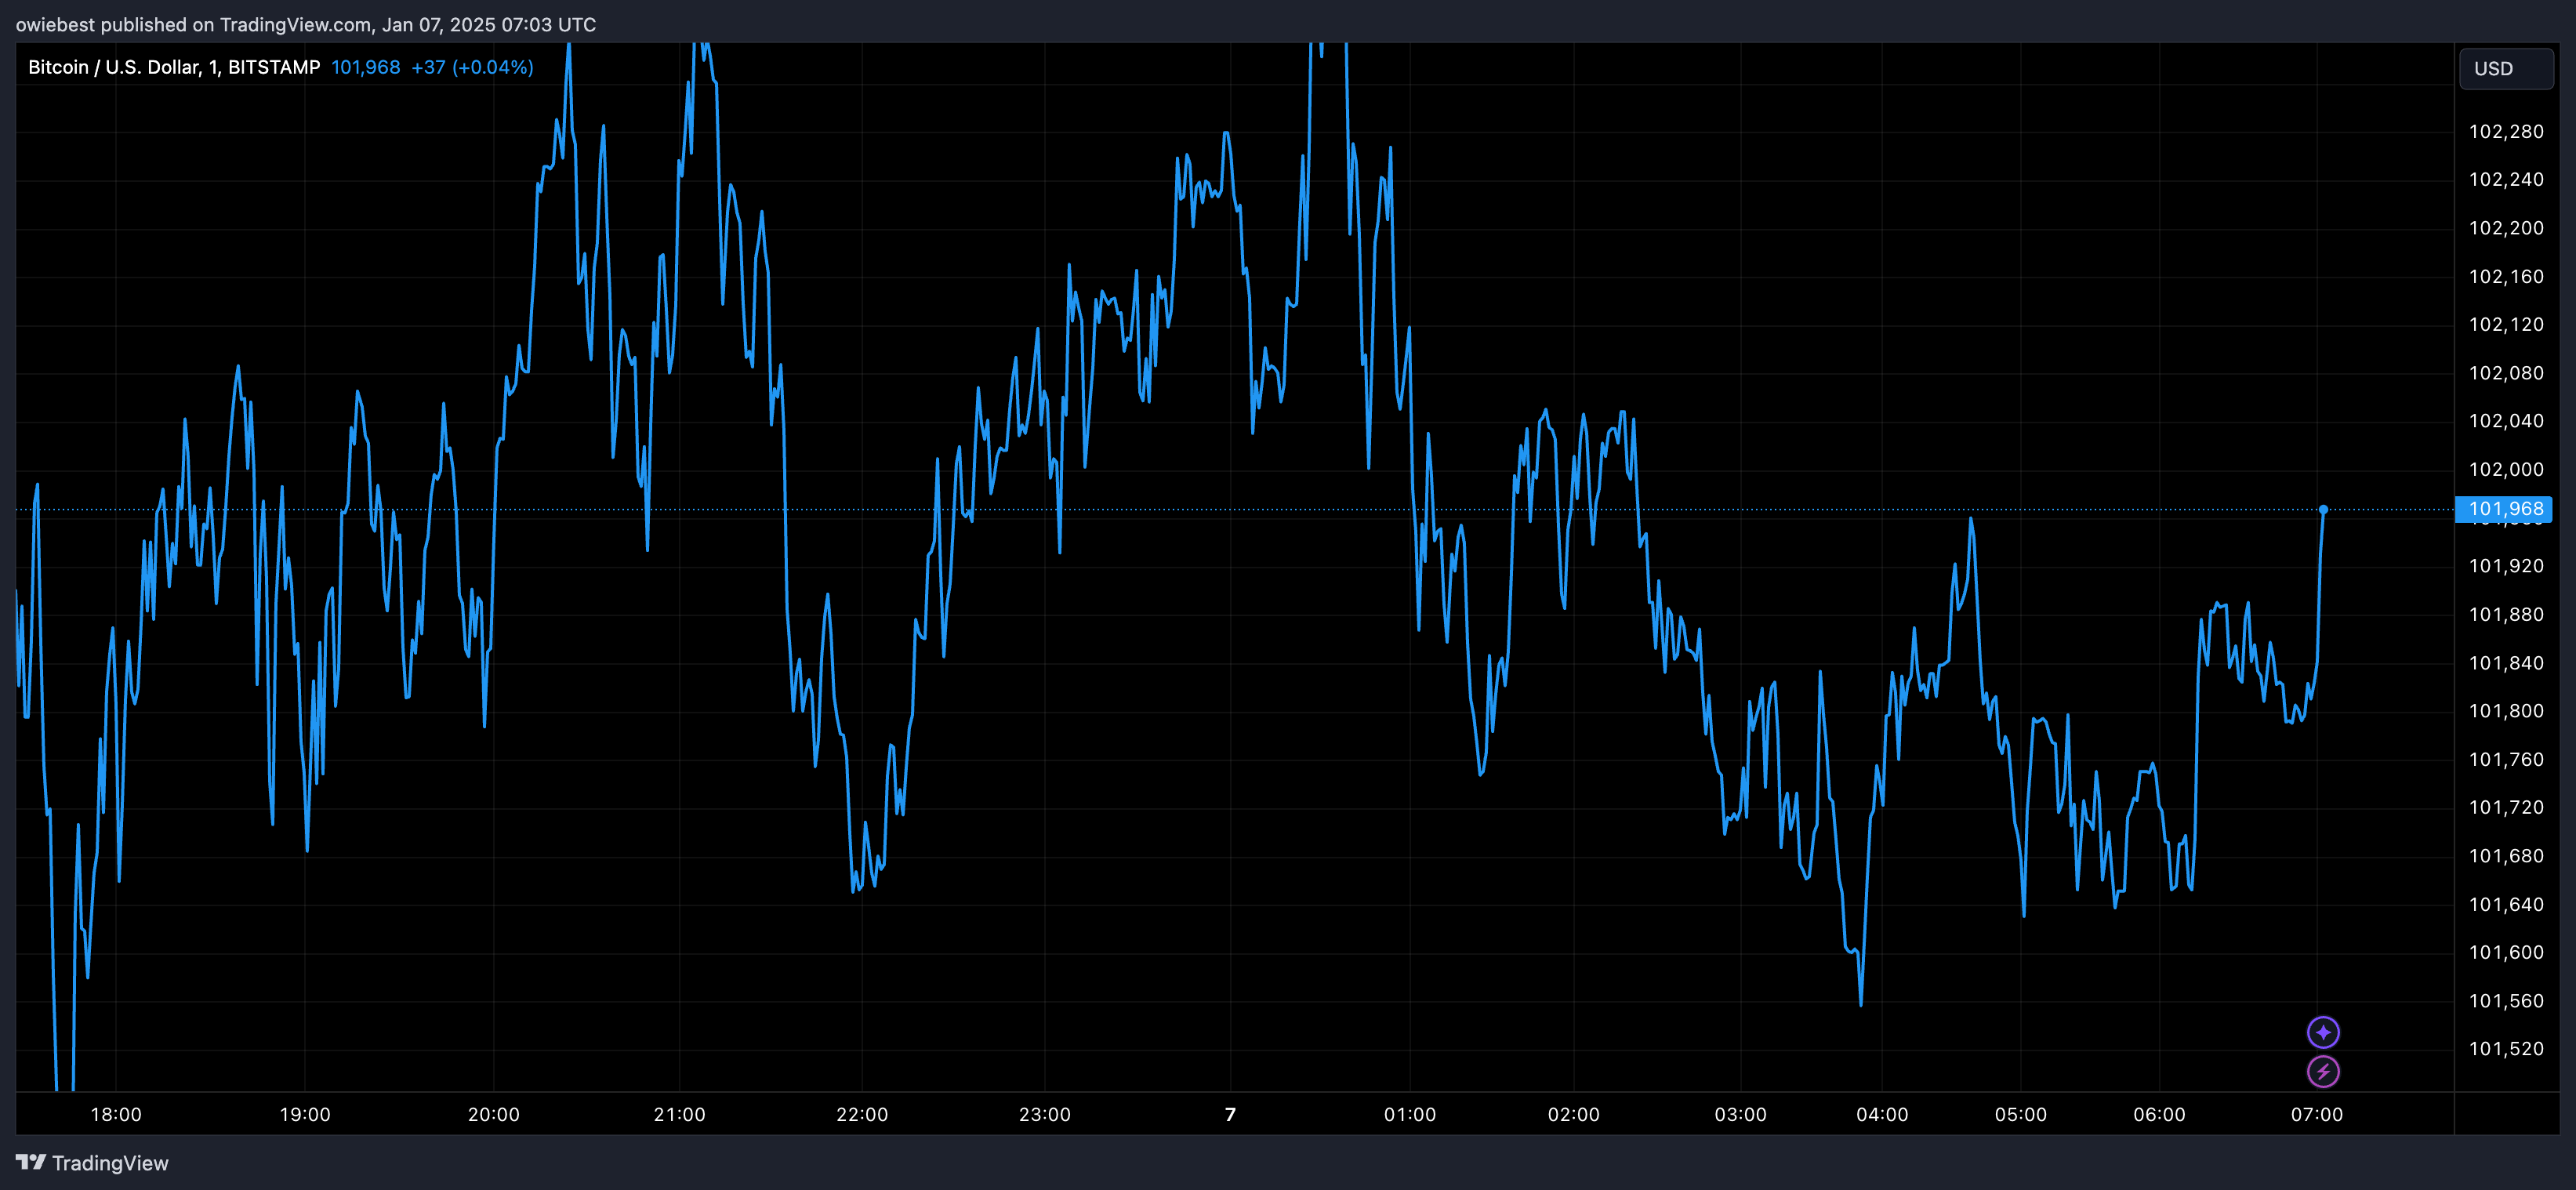Click the TradingView logo at bottom left
2576x1190 pixels.
point(92,1163)
